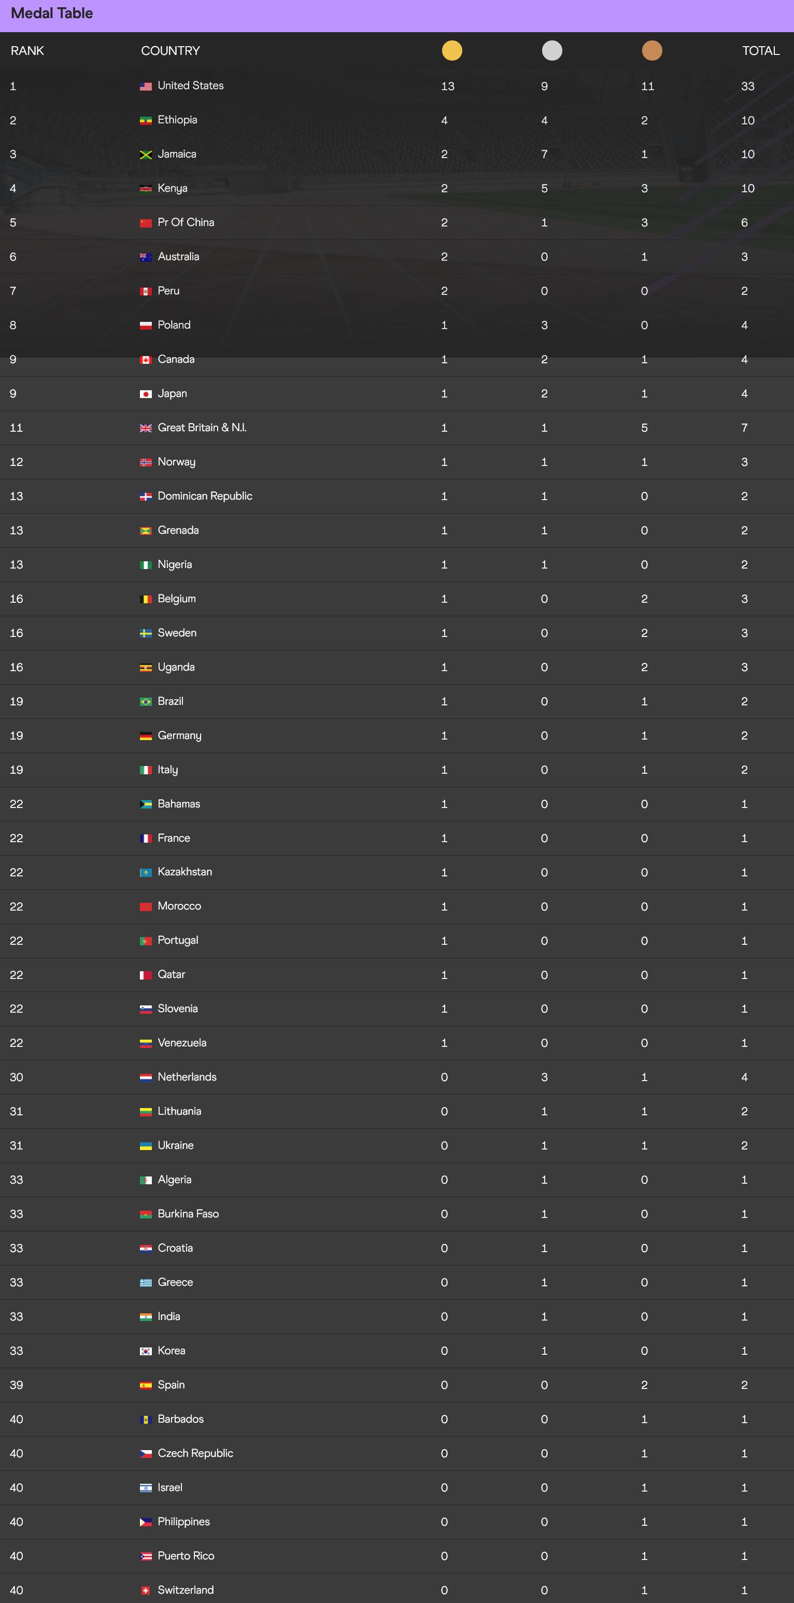The height and width of the screenshot is (1603, 794).
Task: Click the Medal Table heading
Action: [x=52, y=13]
